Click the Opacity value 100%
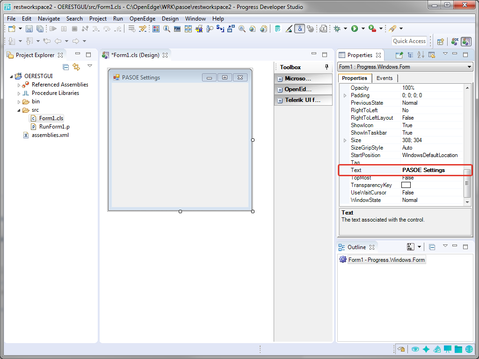 [x=408, y=88]
